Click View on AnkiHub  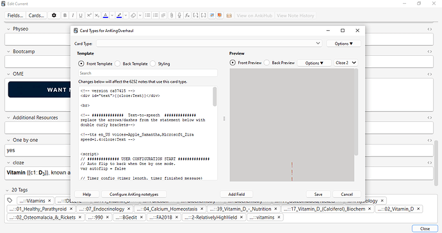(x=254, y=15)
